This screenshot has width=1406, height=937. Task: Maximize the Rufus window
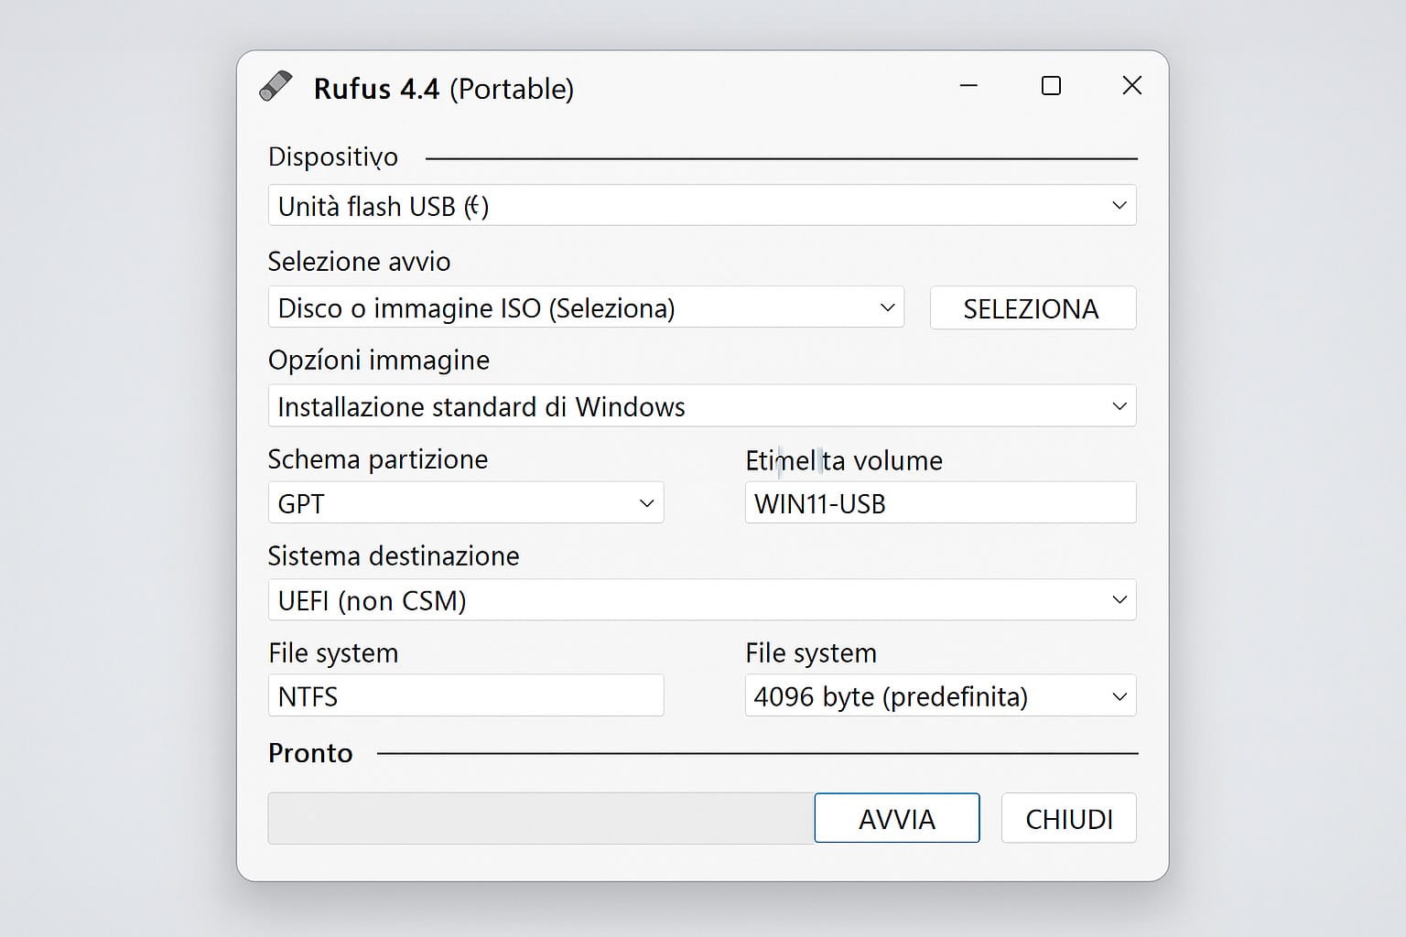[x=1051, y=86]
